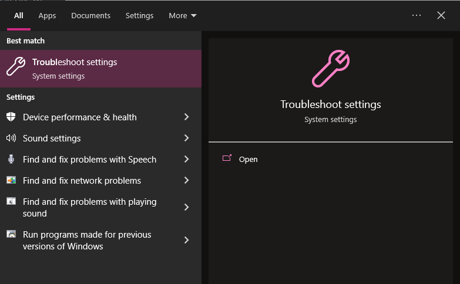
Task: Open the three-dot options menu
Action: point(417,15)
